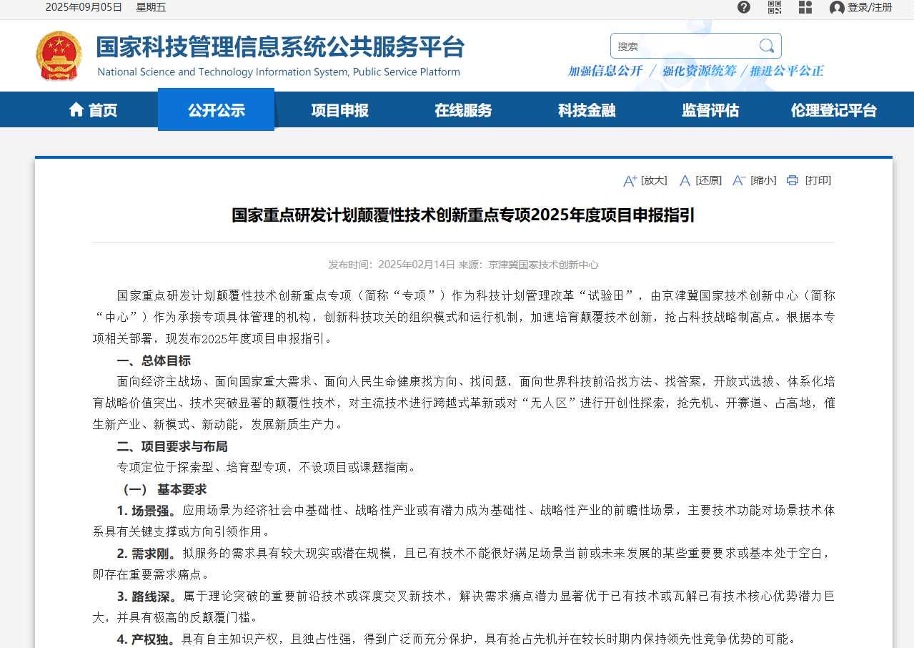The height and width of the screenshot is (648, 914).
Task: Click the A+ enlarge font icon
Action: coord(630,181)
